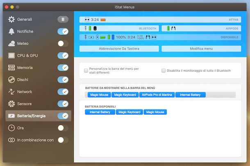Pause iStat Menus with the Generali toggle
The image size is (250, 166).
tap(63, 19)
